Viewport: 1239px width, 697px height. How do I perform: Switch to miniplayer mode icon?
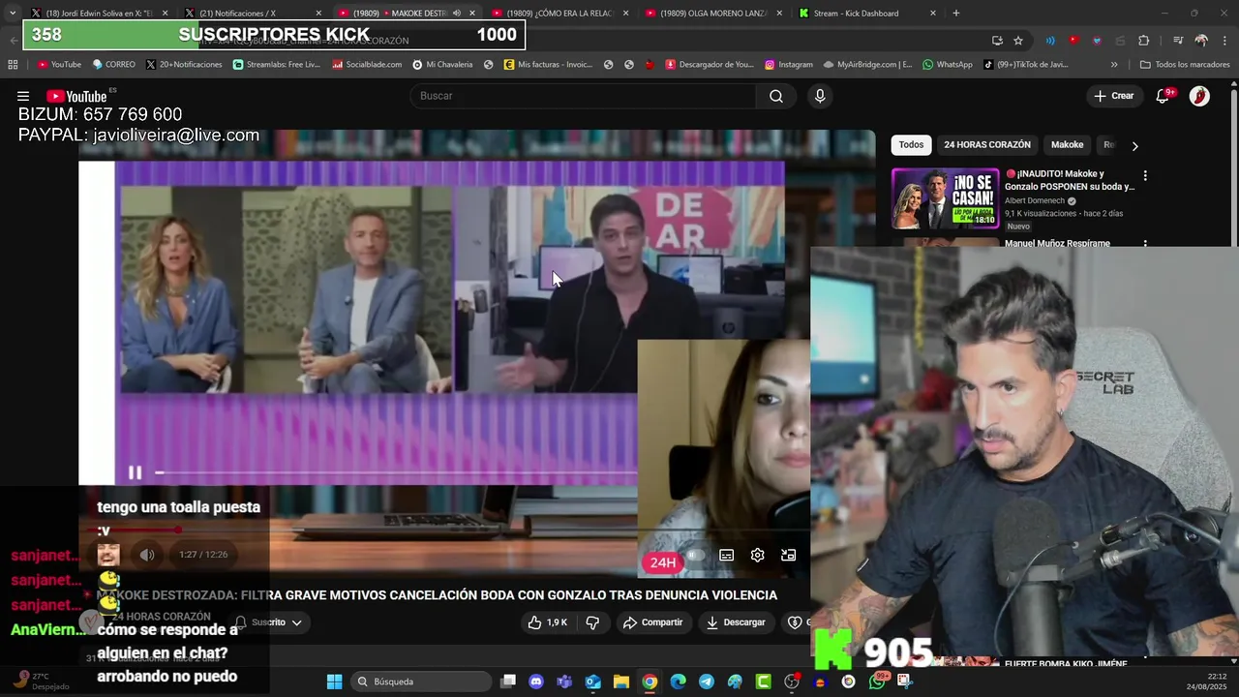(x=789, y=556)
